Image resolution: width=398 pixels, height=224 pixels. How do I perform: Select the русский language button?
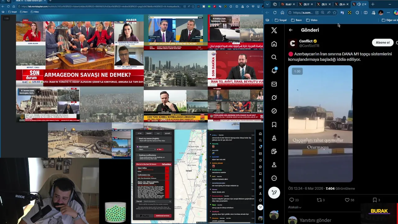coord(168,133)
